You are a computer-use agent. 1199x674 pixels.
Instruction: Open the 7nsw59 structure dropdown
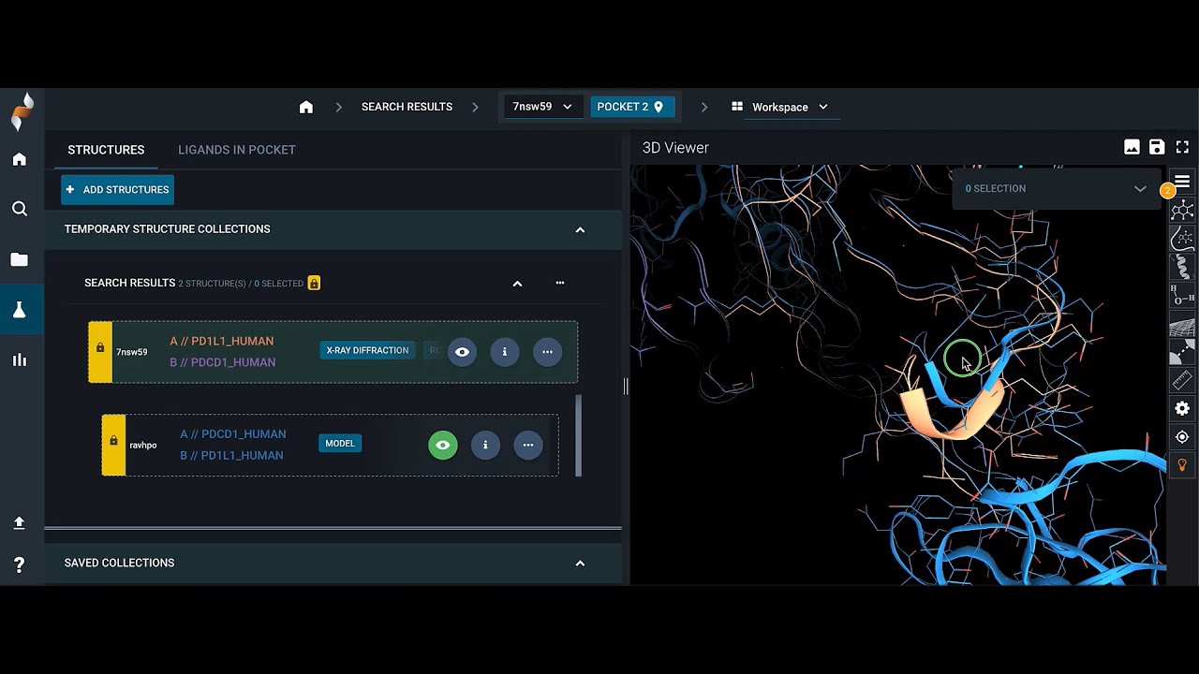click(543, 107)
